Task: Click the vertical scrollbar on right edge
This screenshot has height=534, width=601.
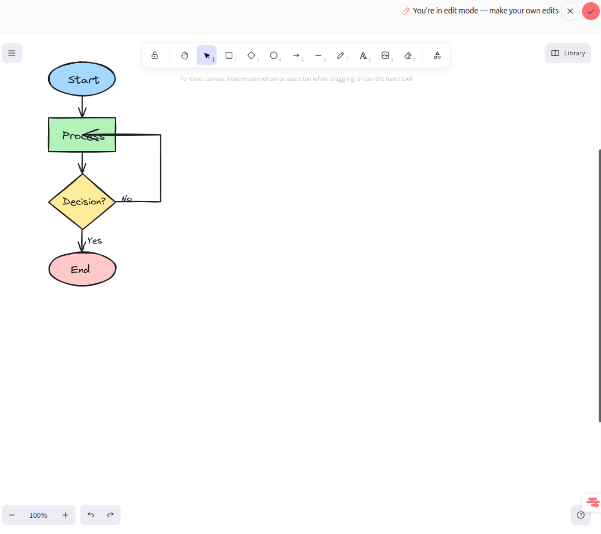Action: pyautogui.click(x=599, y=285)
